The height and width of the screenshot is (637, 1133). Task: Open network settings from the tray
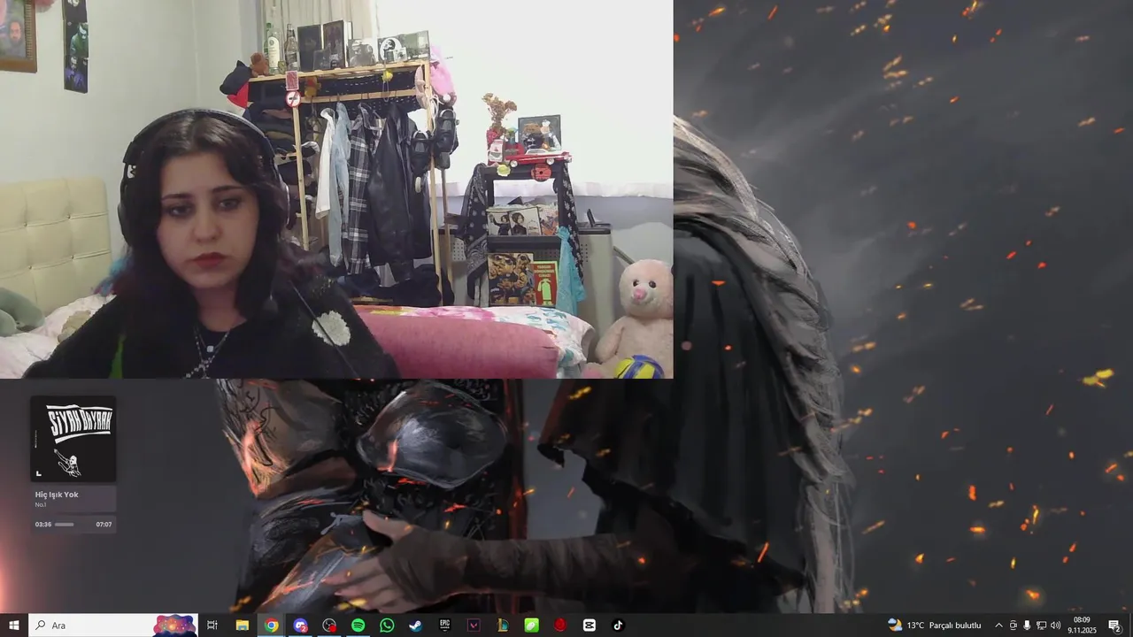[1041, 625]
